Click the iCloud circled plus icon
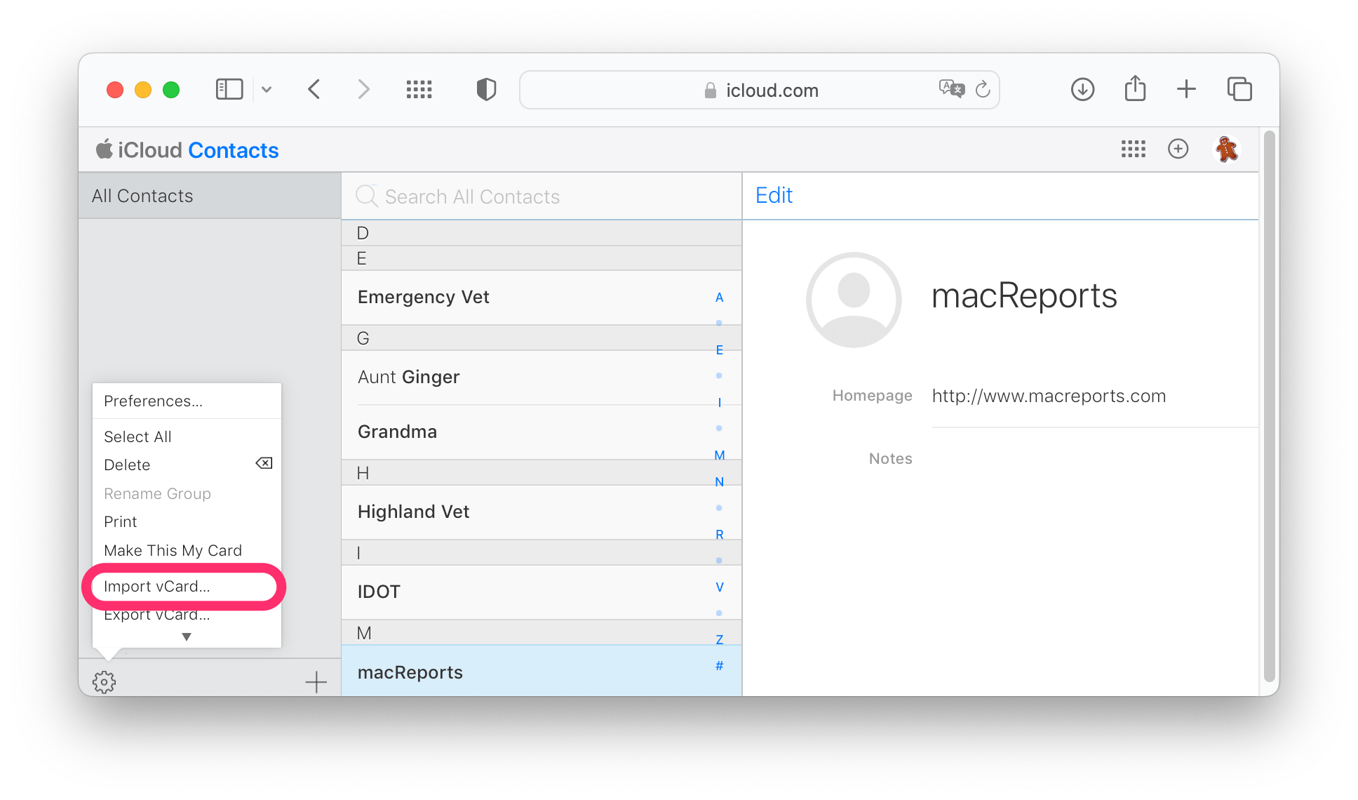Image resolution: width=1358 pixels, height=800 pixels. [1178, 149]
